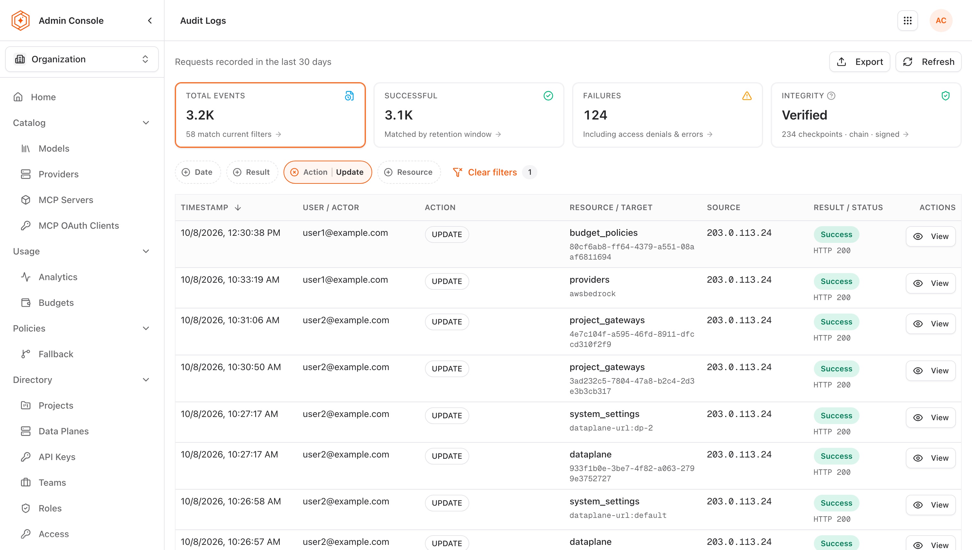Click the Successful 3.1K card
Screen dimensions: 972x550
pyautogui.click(x=469, y=115)
